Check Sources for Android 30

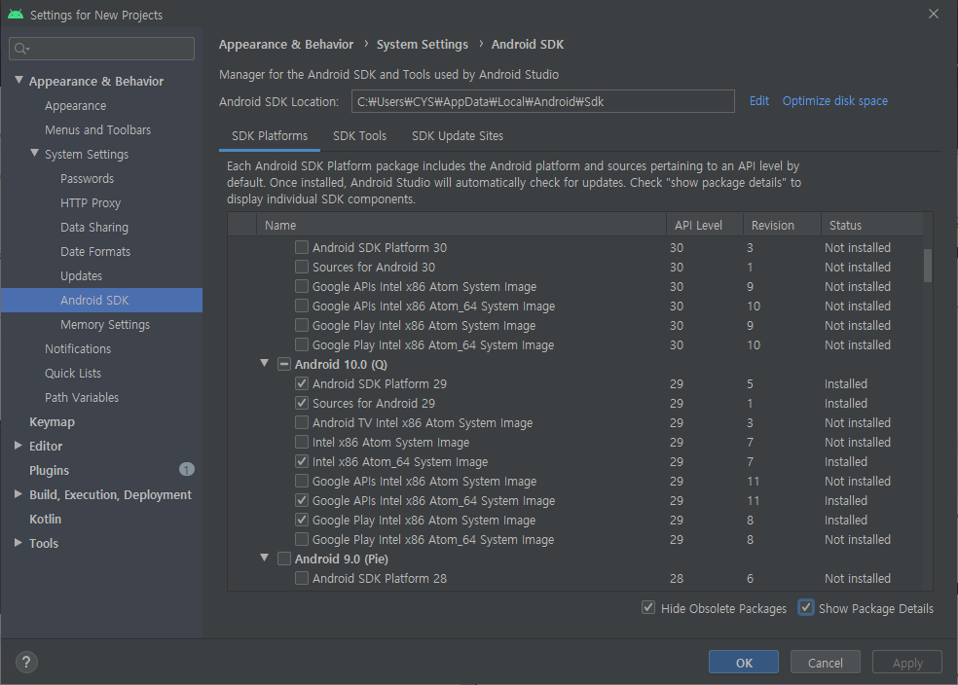[x=301, y=267]
